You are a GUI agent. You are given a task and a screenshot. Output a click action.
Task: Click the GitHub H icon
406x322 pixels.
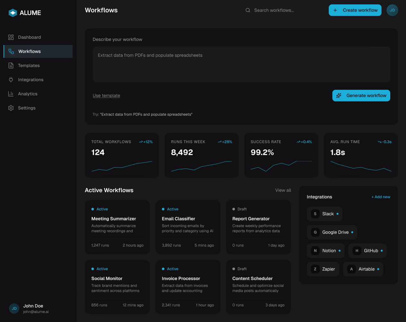[x=357, y=251]
